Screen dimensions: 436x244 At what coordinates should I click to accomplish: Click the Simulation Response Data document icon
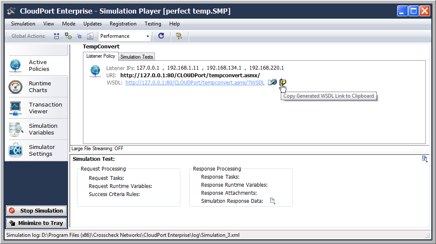point(273,201)
